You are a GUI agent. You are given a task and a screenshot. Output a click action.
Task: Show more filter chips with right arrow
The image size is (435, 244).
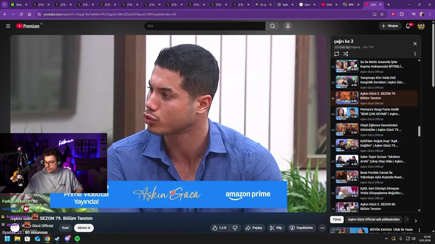tap(416, 221)
